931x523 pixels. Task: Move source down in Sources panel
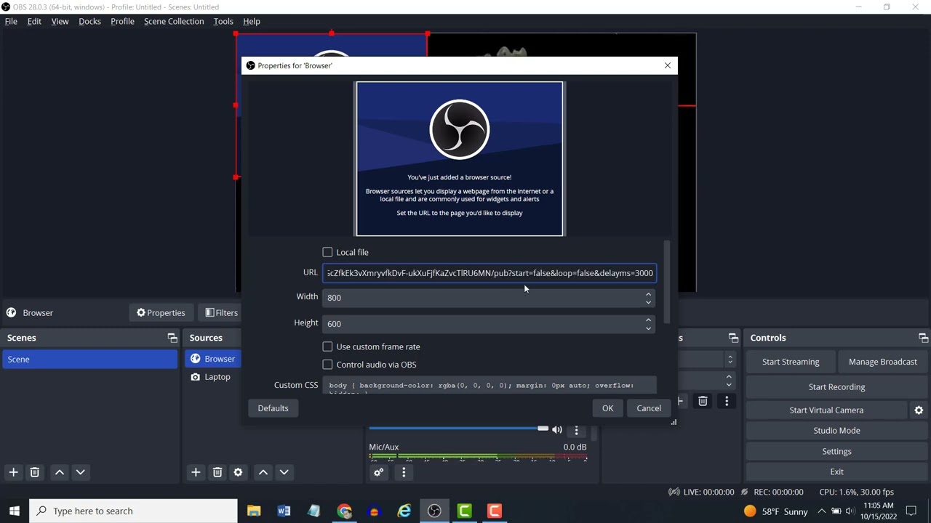click(284, 472)
